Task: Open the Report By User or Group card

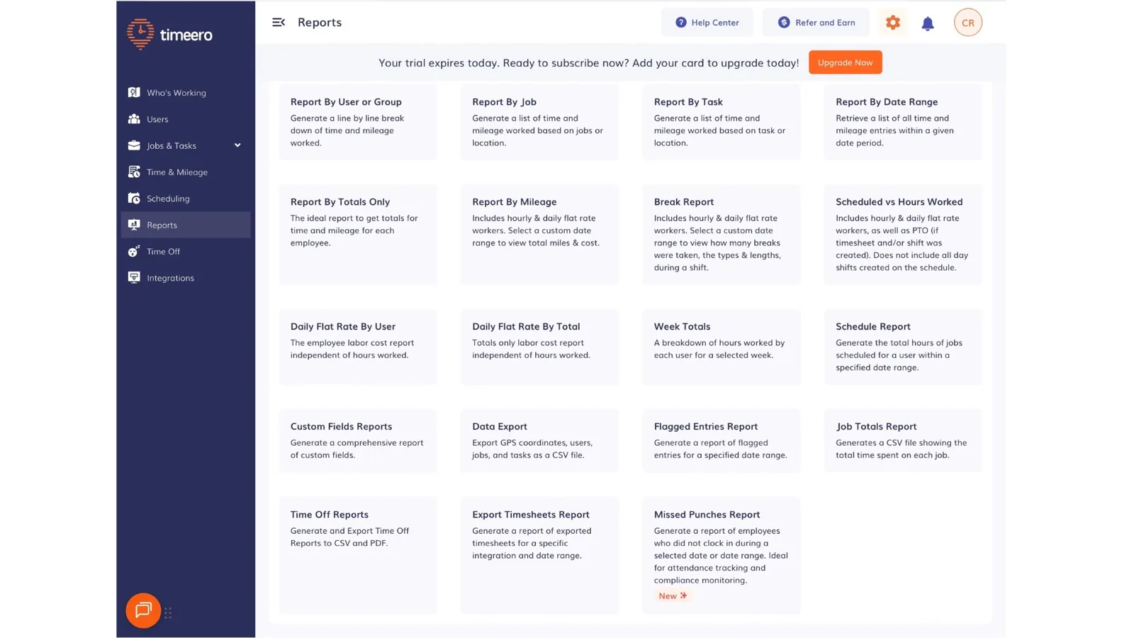Action: [358, 122]
